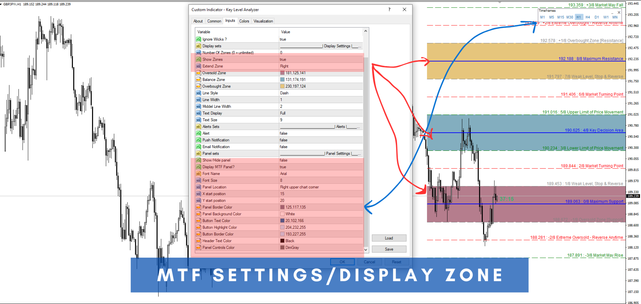
Task: Click the Ignore Wicks boolean icon
Action: click(x=198, y=39)
